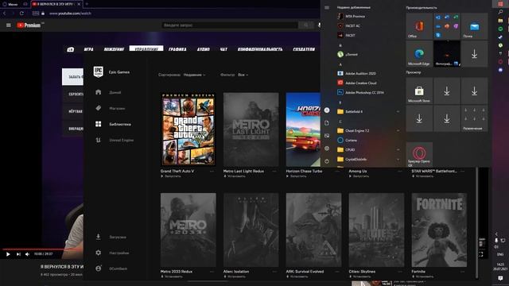Go back in the Opera browser
The height and width of the screenshot is (286, 509).
point(5,14)
